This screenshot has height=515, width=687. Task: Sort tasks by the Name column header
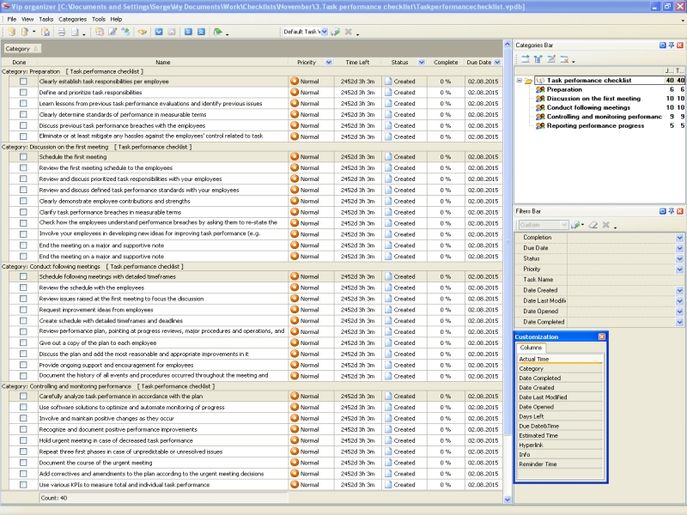pos(162,63)
